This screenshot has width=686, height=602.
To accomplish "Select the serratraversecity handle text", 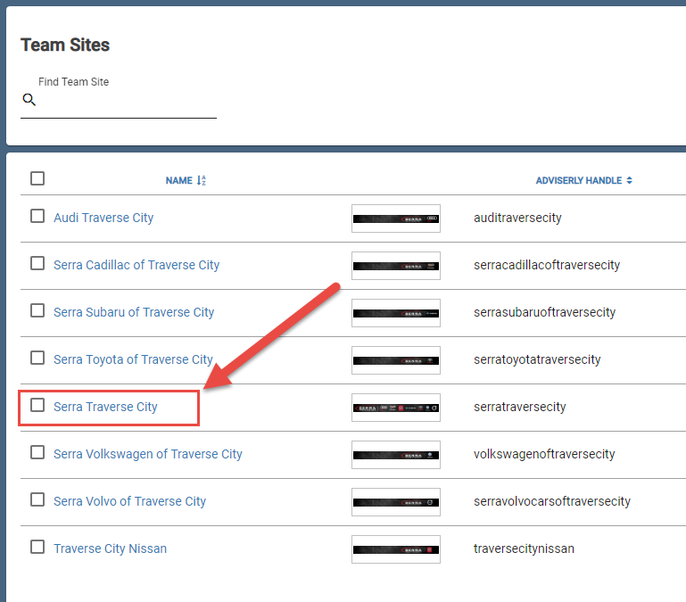I will [x=520, y=407].
